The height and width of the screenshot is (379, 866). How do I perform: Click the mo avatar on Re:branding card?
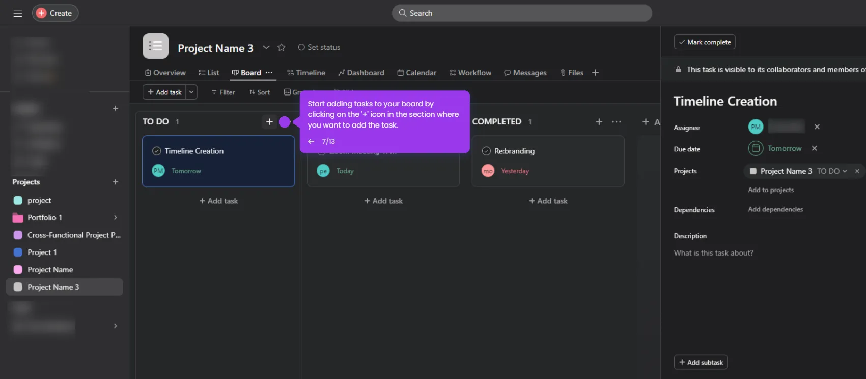pos(488,171)
